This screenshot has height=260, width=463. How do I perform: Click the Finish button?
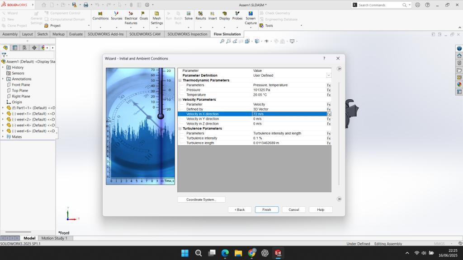[267, 209]
